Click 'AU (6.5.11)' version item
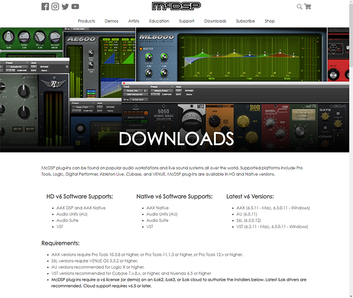The width and height of the screenshot is (353, 298). pyautogui.click(x=247, y=214)
